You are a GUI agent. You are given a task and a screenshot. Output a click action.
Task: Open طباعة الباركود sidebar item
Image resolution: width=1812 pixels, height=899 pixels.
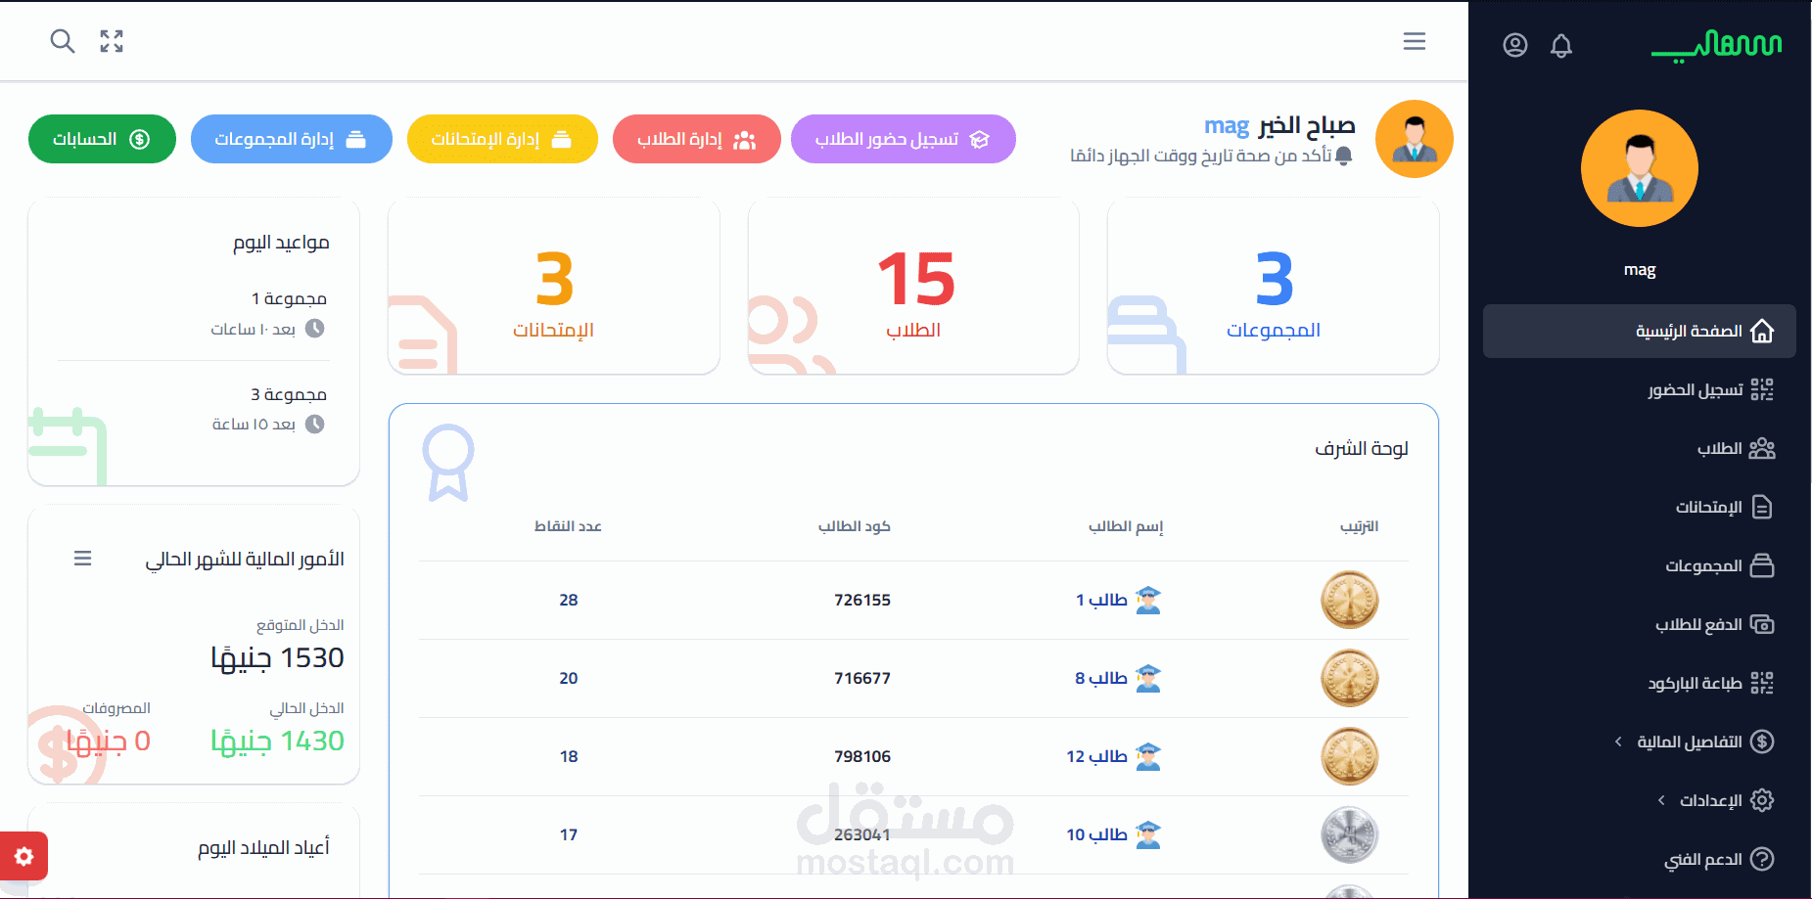coord(1640,683)
